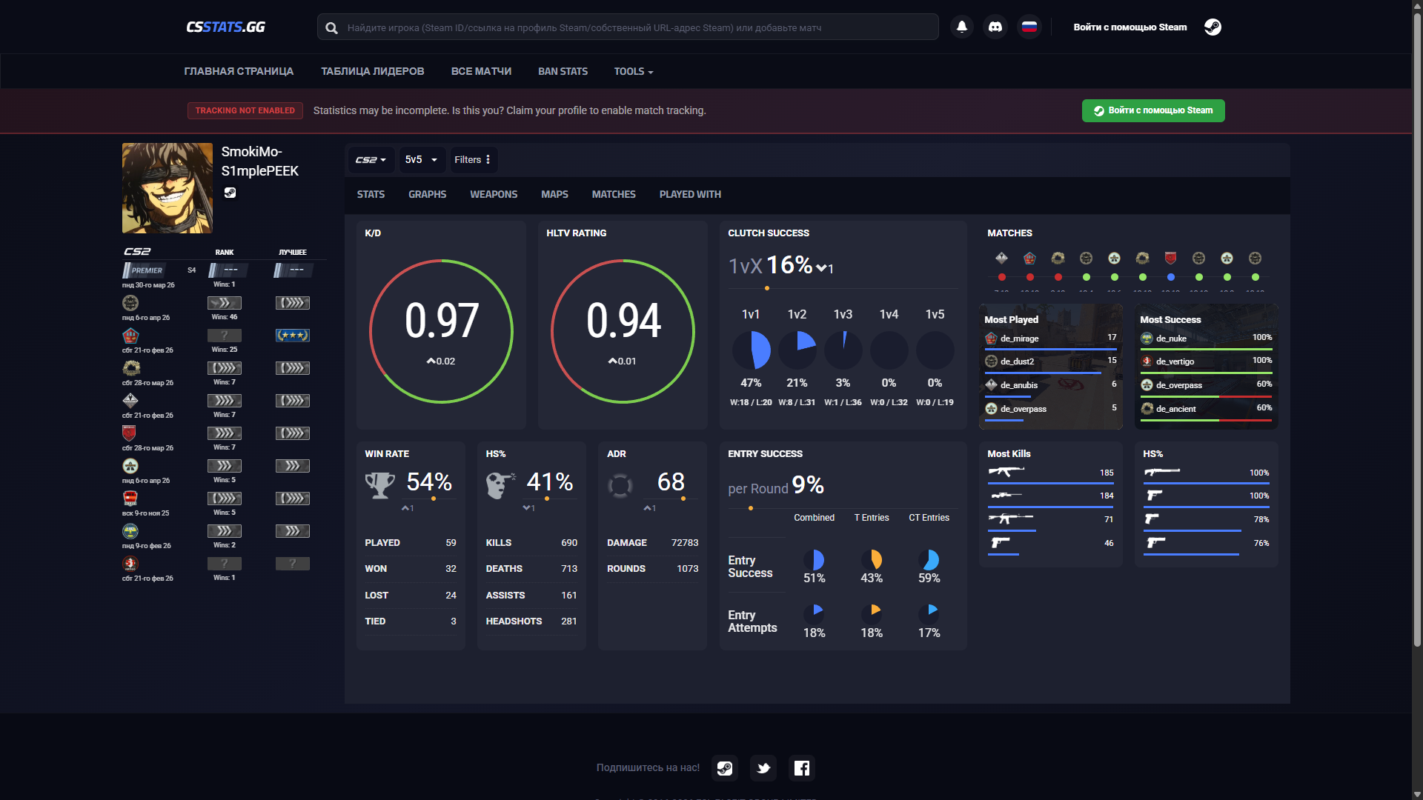Open the notifications bell
Screen dimensions: 1423x800
tap(962, 27)
